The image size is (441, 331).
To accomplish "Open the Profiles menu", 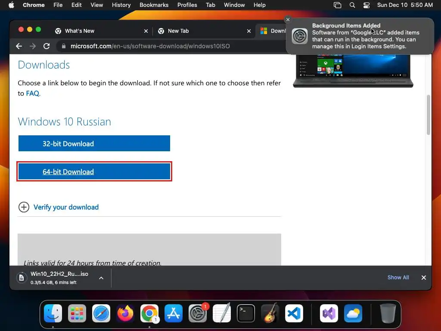I will pos(187,5).
